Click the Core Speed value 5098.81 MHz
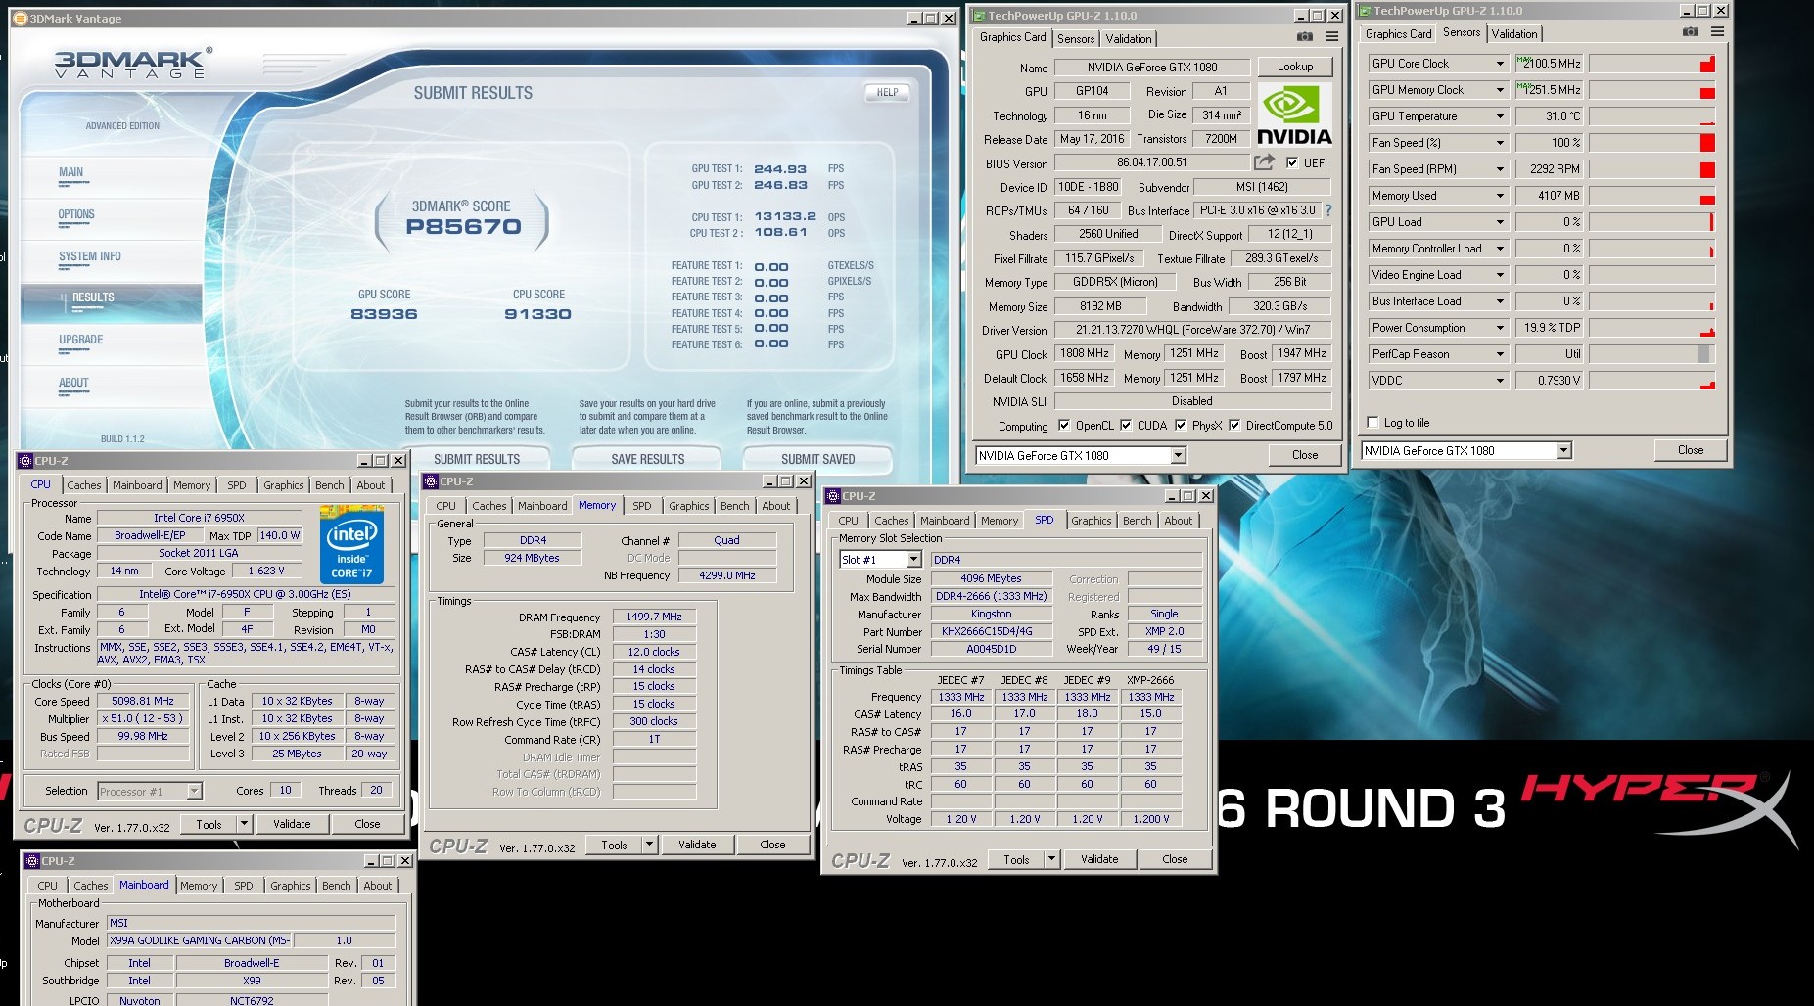This screenshot has height=1006, width=1814. coord(143,701)
